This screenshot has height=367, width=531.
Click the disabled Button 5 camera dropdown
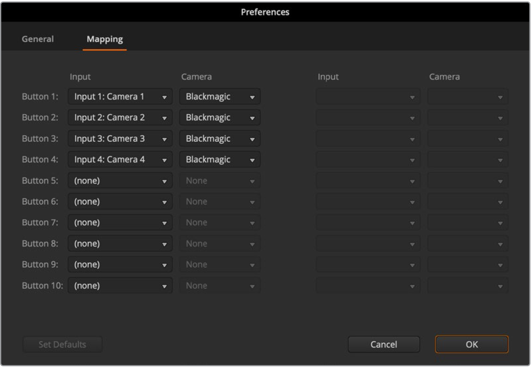tap(220, 181)
